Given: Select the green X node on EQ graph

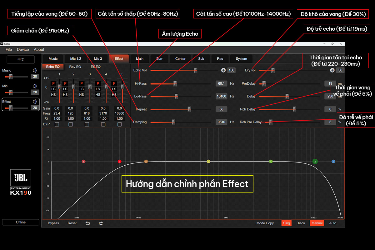Looking at the screenshot, I should pos(315,162).
